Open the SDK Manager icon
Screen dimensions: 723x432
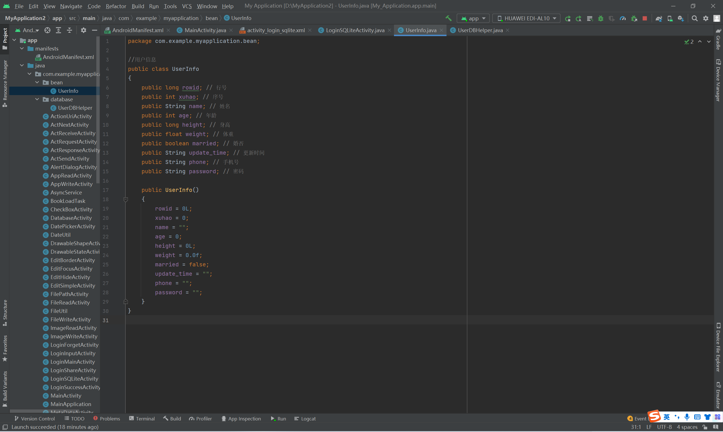point(681,18)
